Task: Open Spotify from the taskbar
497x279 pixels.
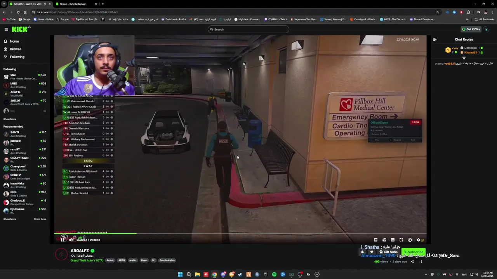Action: coord(274,274)
